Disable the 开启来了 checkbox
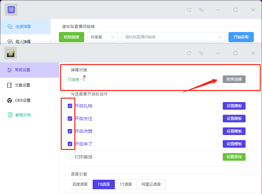262x194 pixels. point(70,144)
